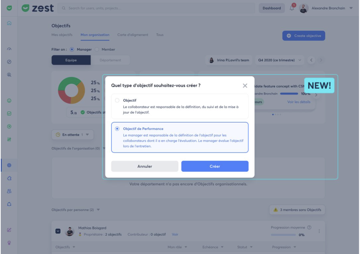Click the sidebar edit pencil icon
Image resolution: width=360 pixels, height=254 pixels.
[9, 230]
